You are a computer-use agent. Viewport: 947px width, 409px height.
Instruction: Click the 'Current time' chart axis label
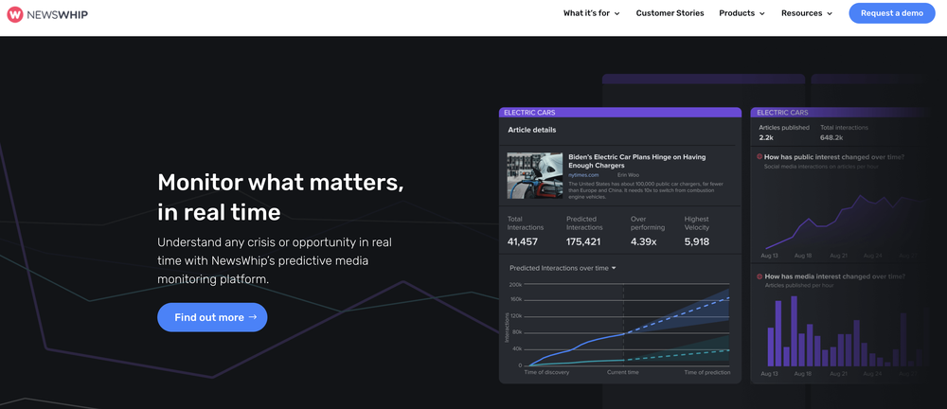coord(623,373)
